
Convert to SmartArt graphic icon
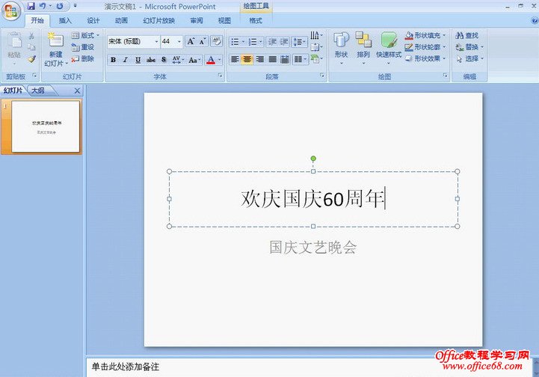tap(316, 59)
